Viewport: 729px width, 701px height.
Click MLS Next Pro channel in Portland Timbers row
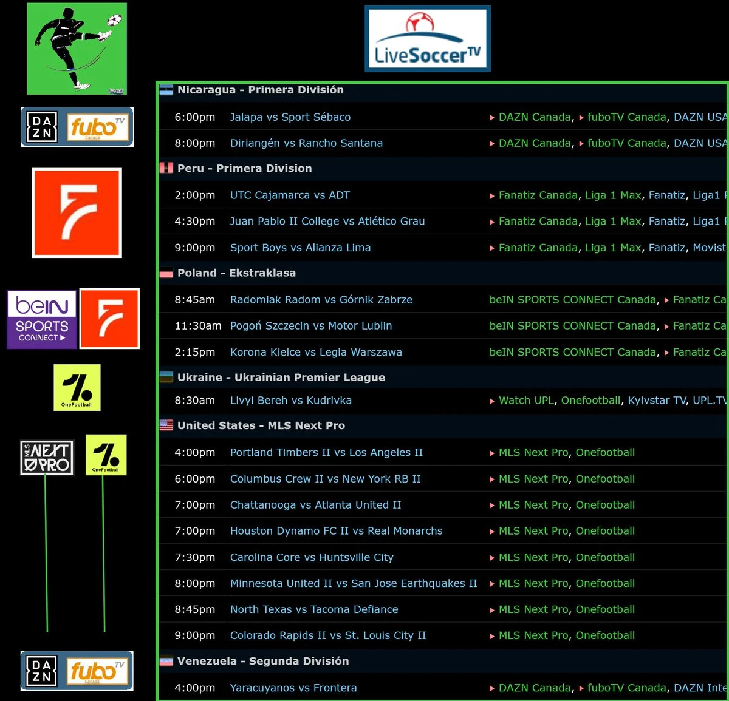pyautogui.click(x=533, y=453)
